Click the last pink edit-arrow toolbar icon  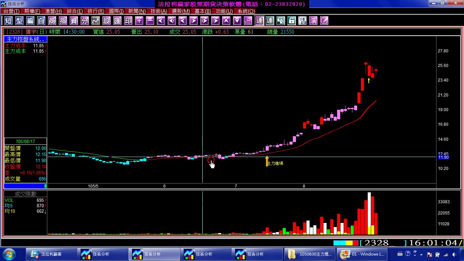[324, 21]
